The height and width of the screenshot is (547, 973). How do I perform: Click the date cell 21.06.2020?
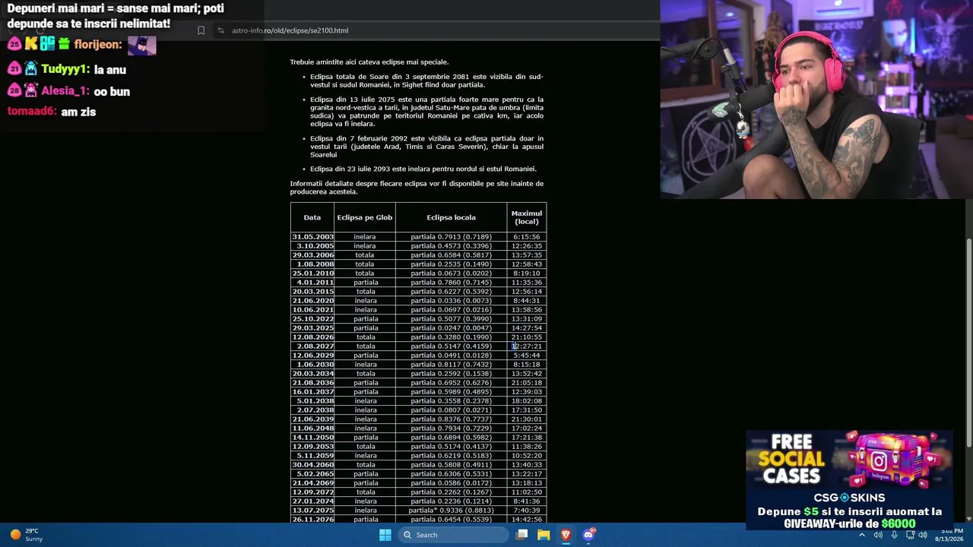(312, 301)
